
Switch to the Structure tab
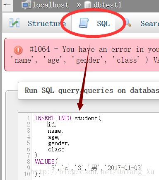click(47, 24)
